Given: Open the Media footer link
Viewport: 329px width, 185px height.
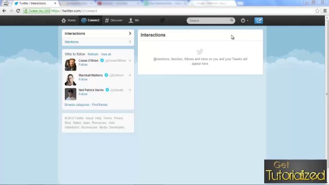Looking at the screenshot, I should click(103, 127).
